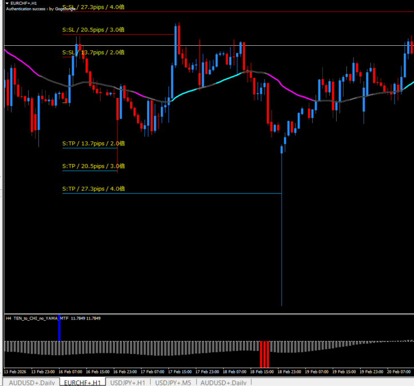
Task: Click the S:SL 27.3pips 4.0倍 label
Action: (93, 7)
